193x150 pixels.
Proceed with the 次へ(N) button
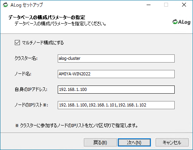coord(134,143)
